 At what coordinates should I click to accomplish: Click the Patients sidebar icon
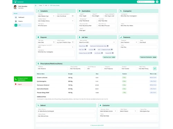[x=16, y=21]
